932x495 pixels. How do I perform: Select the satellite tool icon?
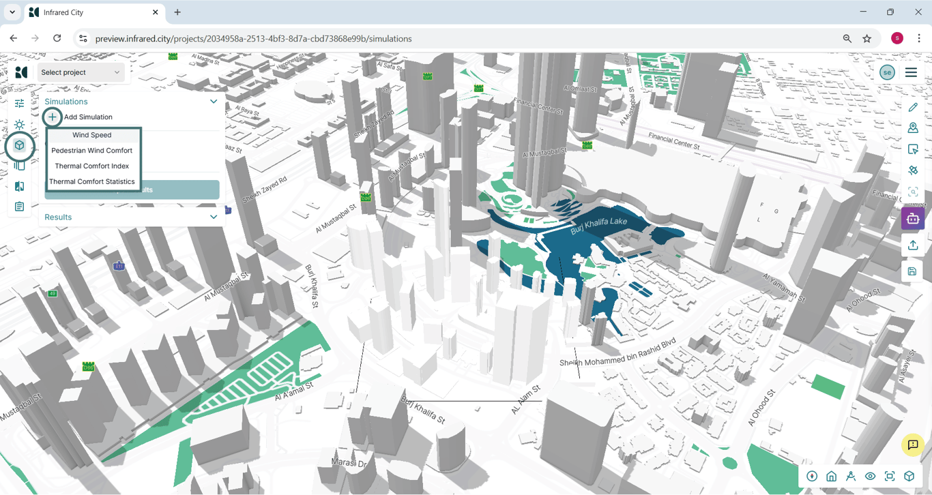[913, 170]
